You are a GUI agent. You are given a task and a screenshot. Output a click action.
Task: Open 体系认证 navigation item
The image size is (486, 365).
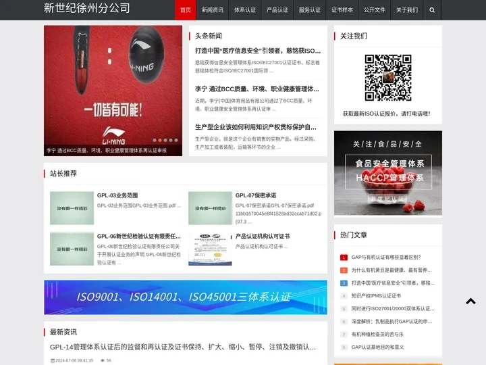245,10
